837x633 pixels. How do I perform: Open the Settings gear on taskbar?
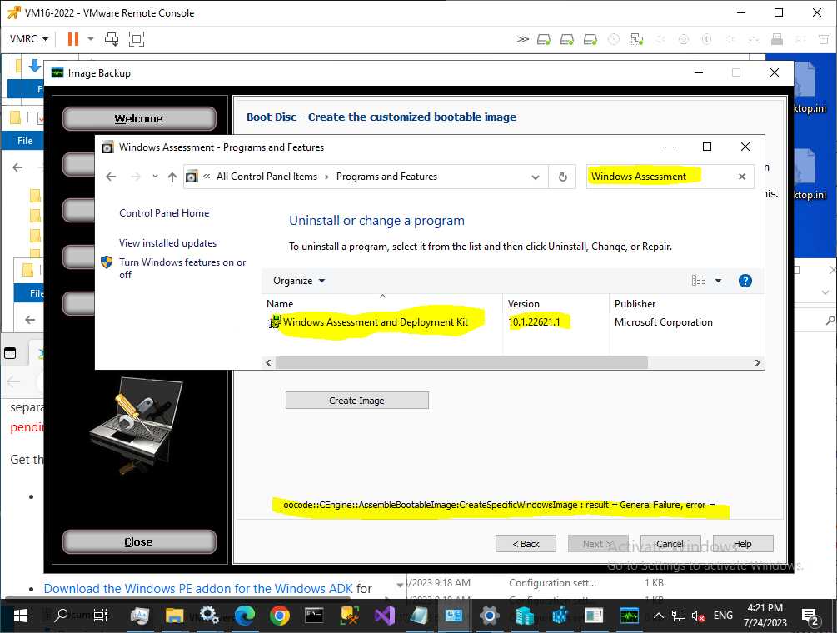tap(489, 616)
